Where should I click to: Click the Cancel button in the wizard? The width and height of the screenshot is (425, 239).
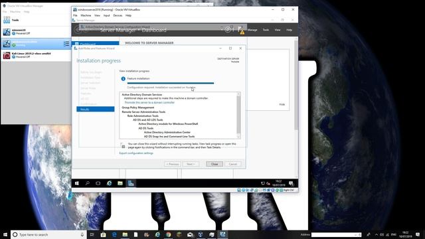coord(233,164)
